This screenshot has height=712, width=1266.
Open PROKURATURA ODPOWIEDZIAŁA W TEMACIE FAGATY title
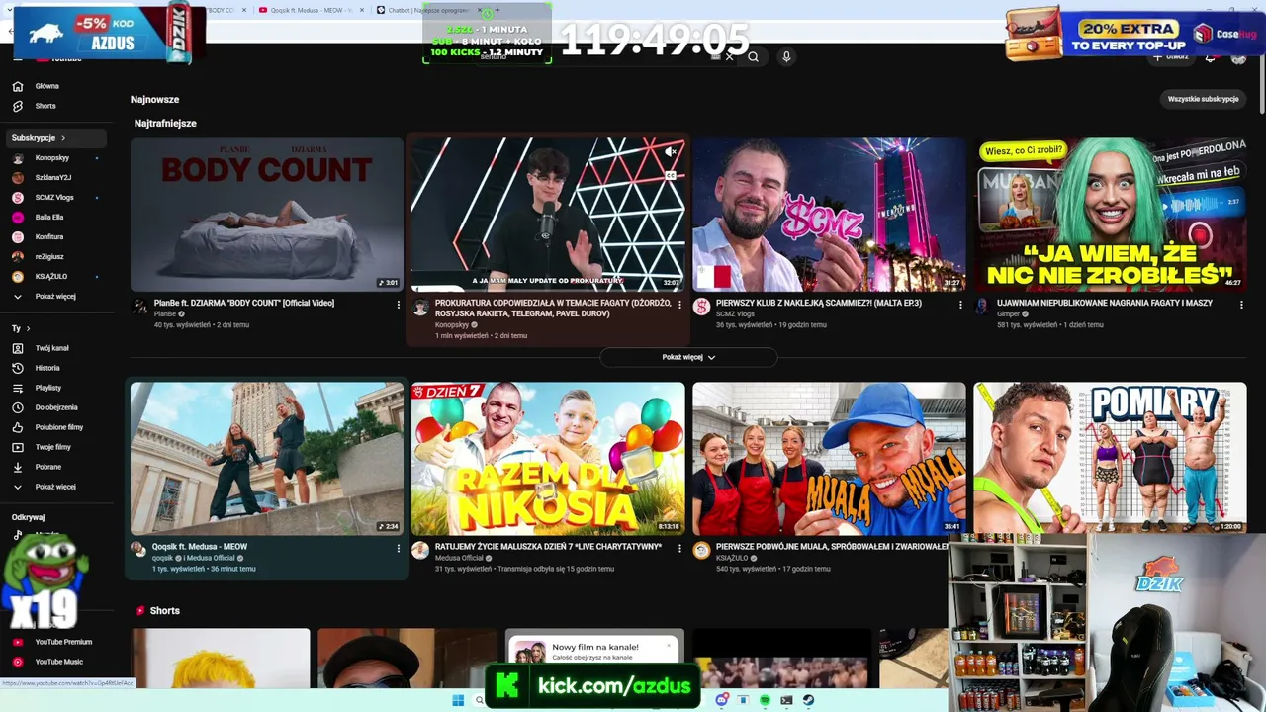(x=553, y=309)
